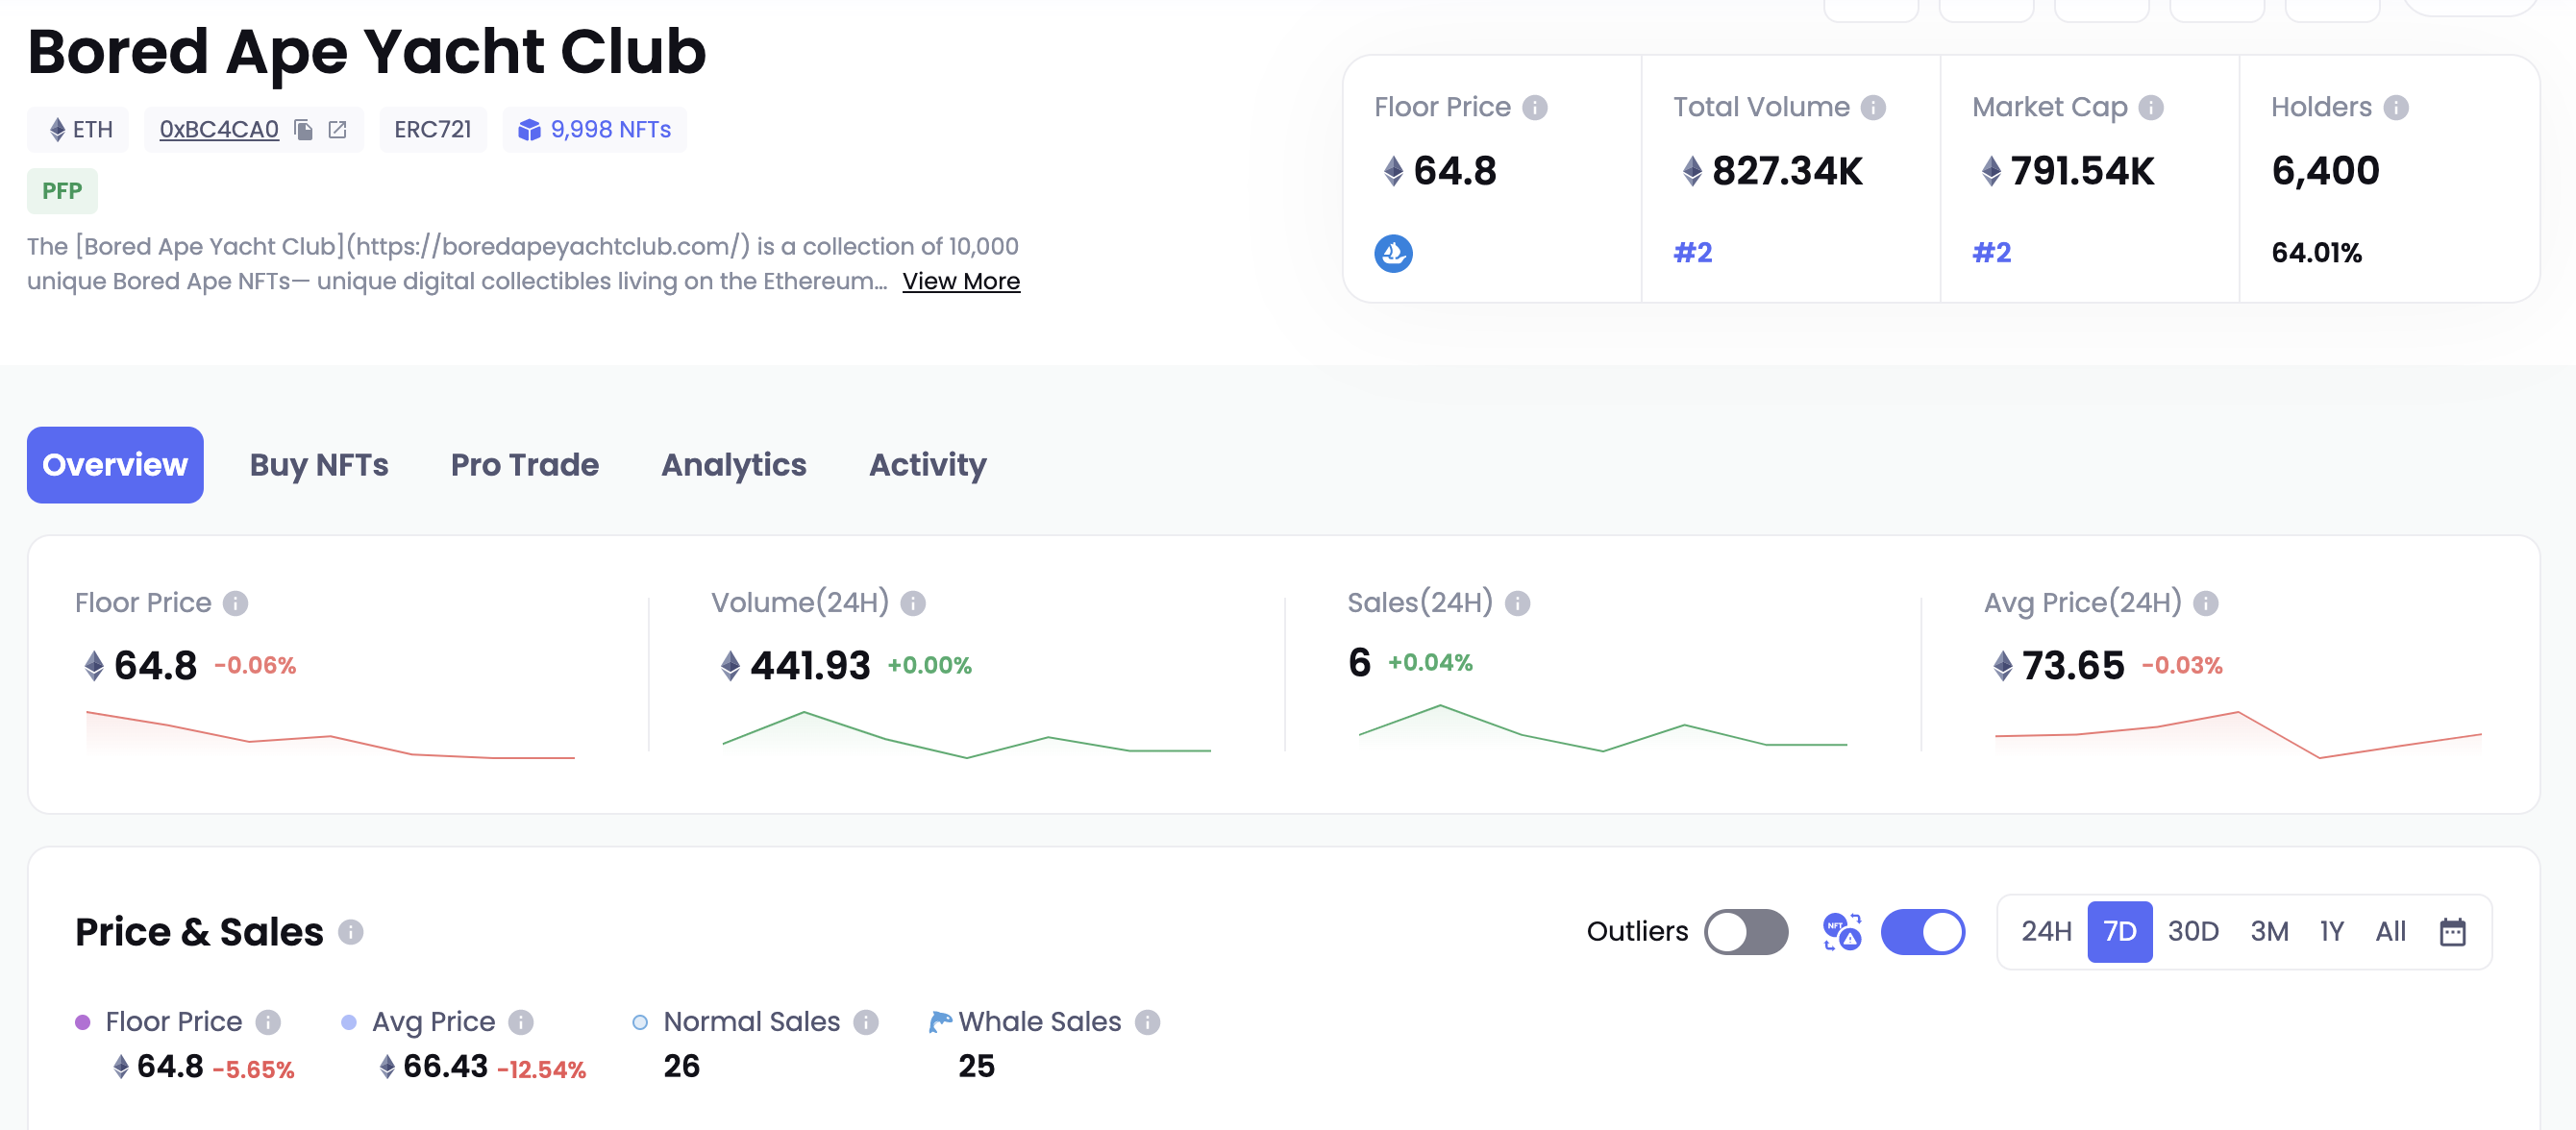Click info icon next to Holders
The image size is (2576, 1130).
tap(2395, 107)
